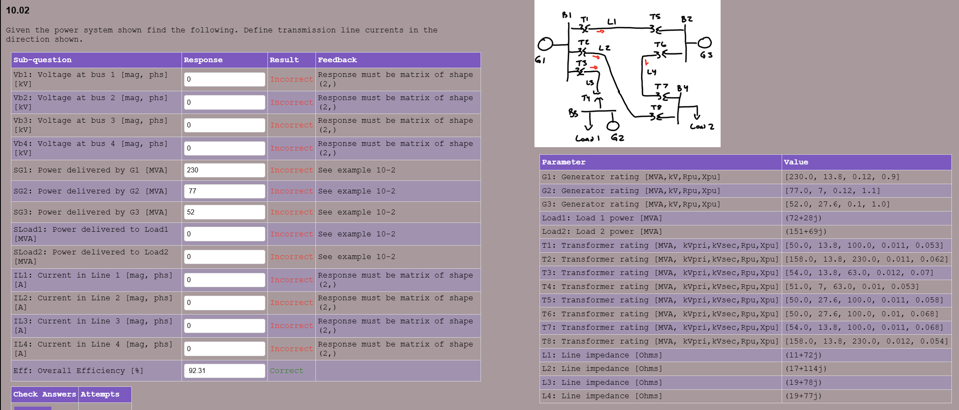Click the Vb1 voltage response input field
The height and width of the screenshot is (410, 959).
pyautogui.click(x=224, y=79)
